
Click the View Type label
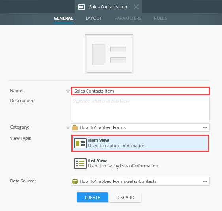coord(21,138)
